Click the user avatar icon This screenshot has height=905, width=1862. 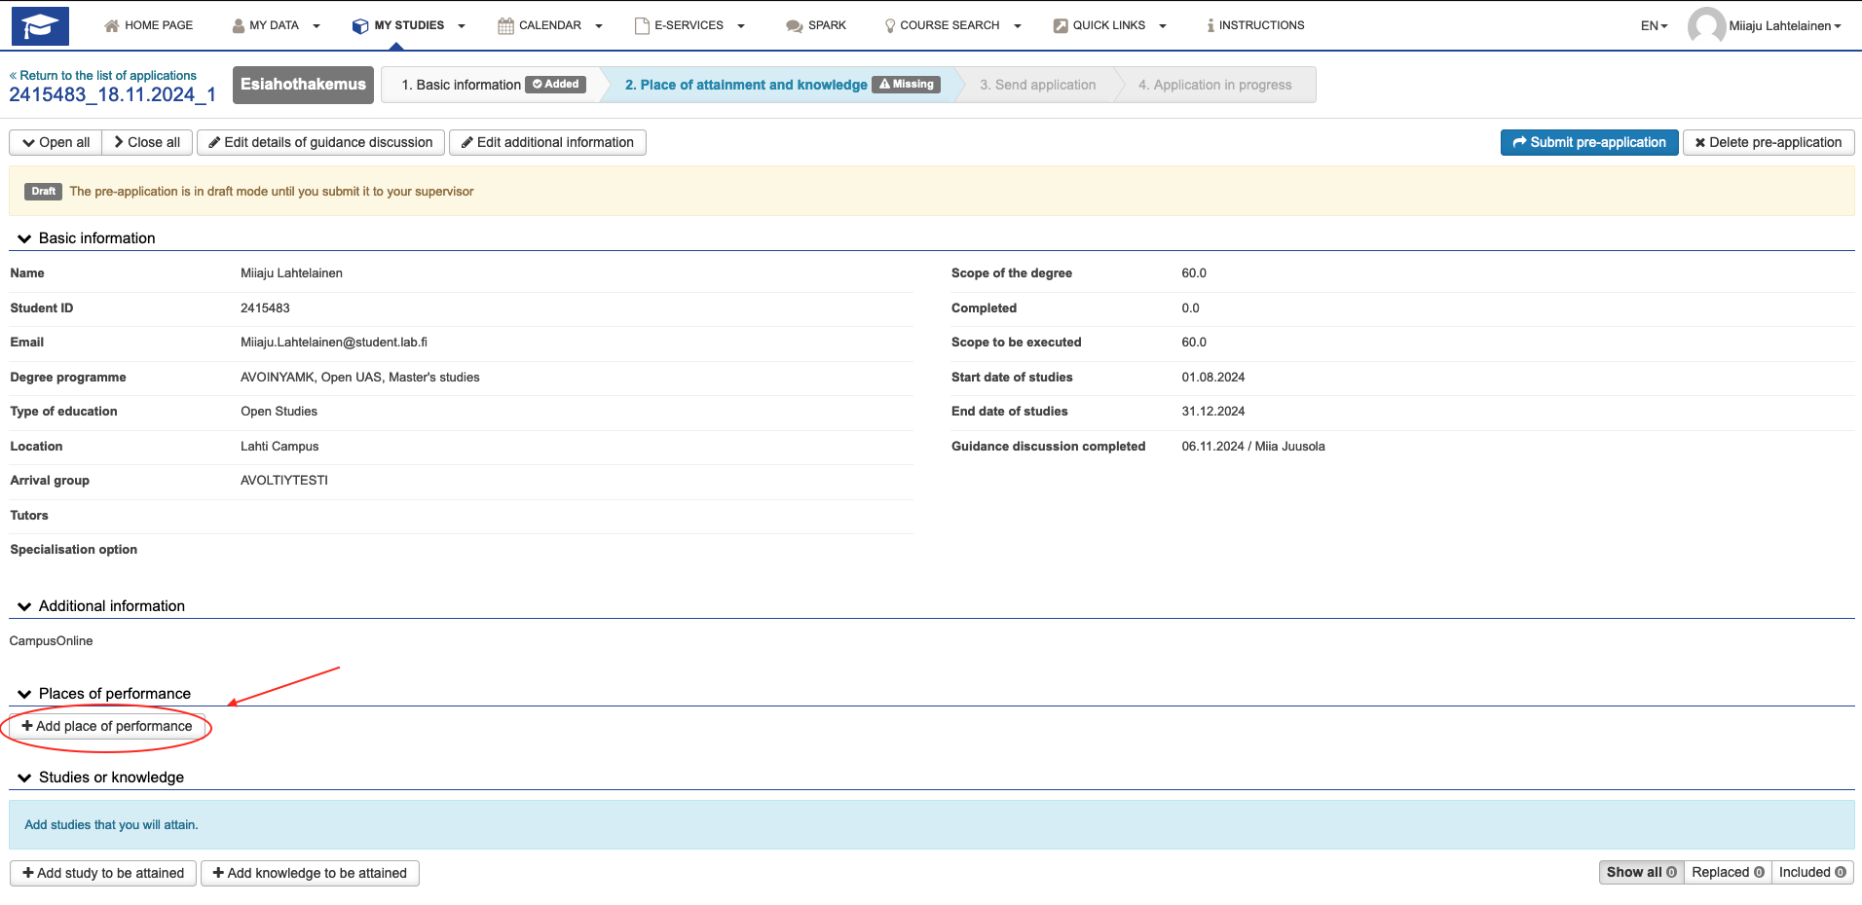click(x=1705, y=26)
